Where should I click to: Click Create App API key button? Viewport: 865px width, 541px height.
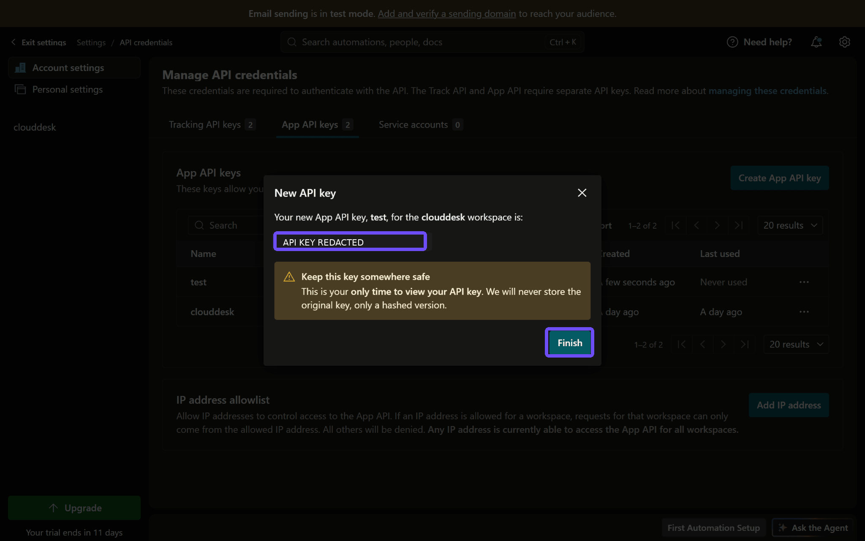pyautogui.click(x=780, y=178)
